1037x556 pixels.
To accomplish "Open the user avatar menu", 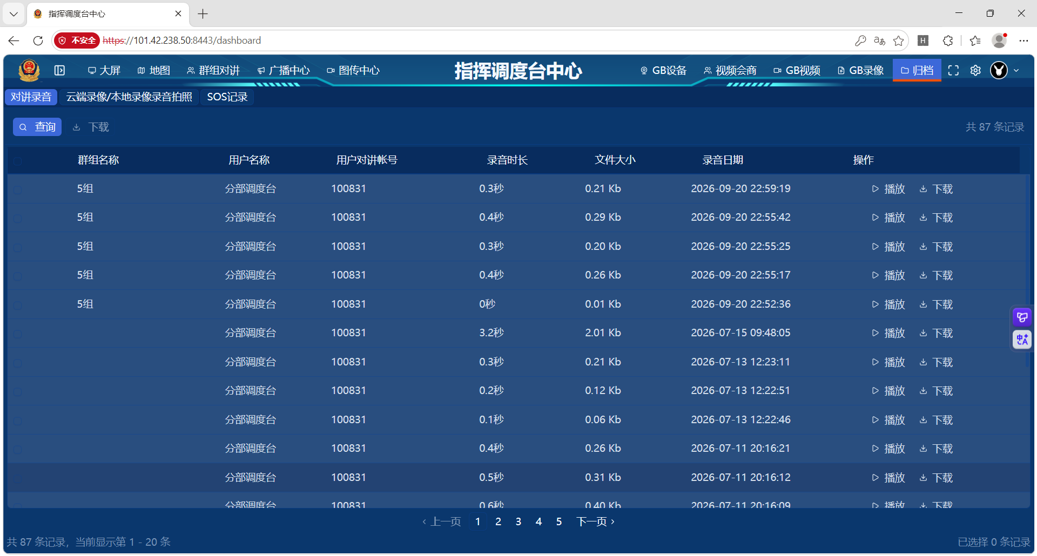I will [x=999, y=70].
